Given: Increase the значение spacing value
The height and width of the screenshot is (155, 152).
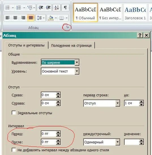Looking at the screenshot, I should pos(142,141).
